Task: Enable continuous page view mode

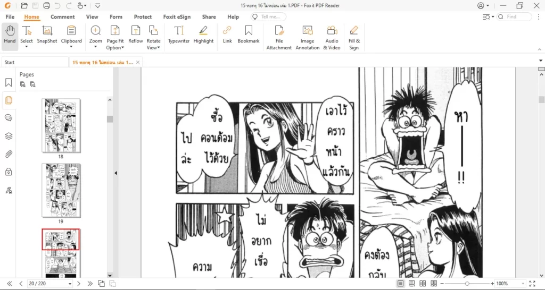Action: (x=411, y=284)
